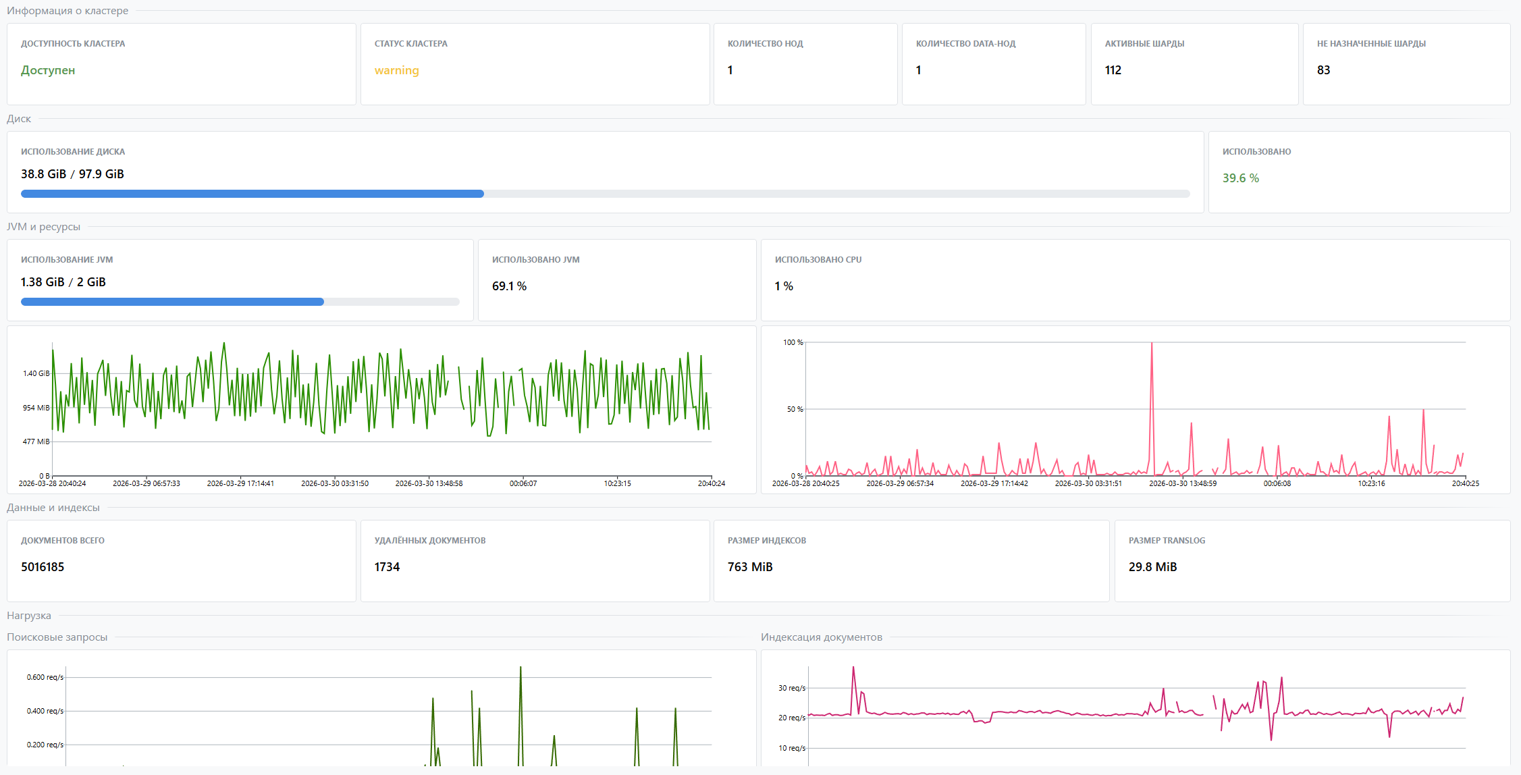Select the «warning» cluster status value
The width and height of the screenshot is (1521, 775).
click(397, 70)
